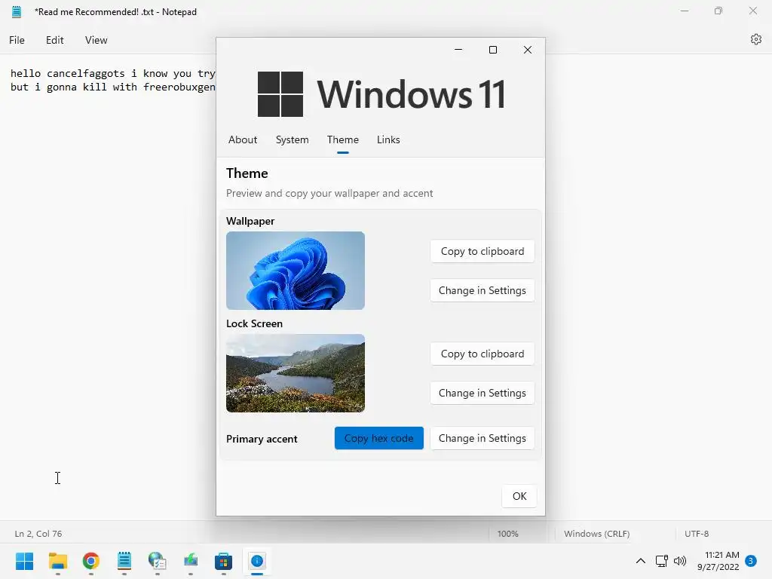Open File Explorer from the taskbar
772x579 pixels.
(57, 561)
